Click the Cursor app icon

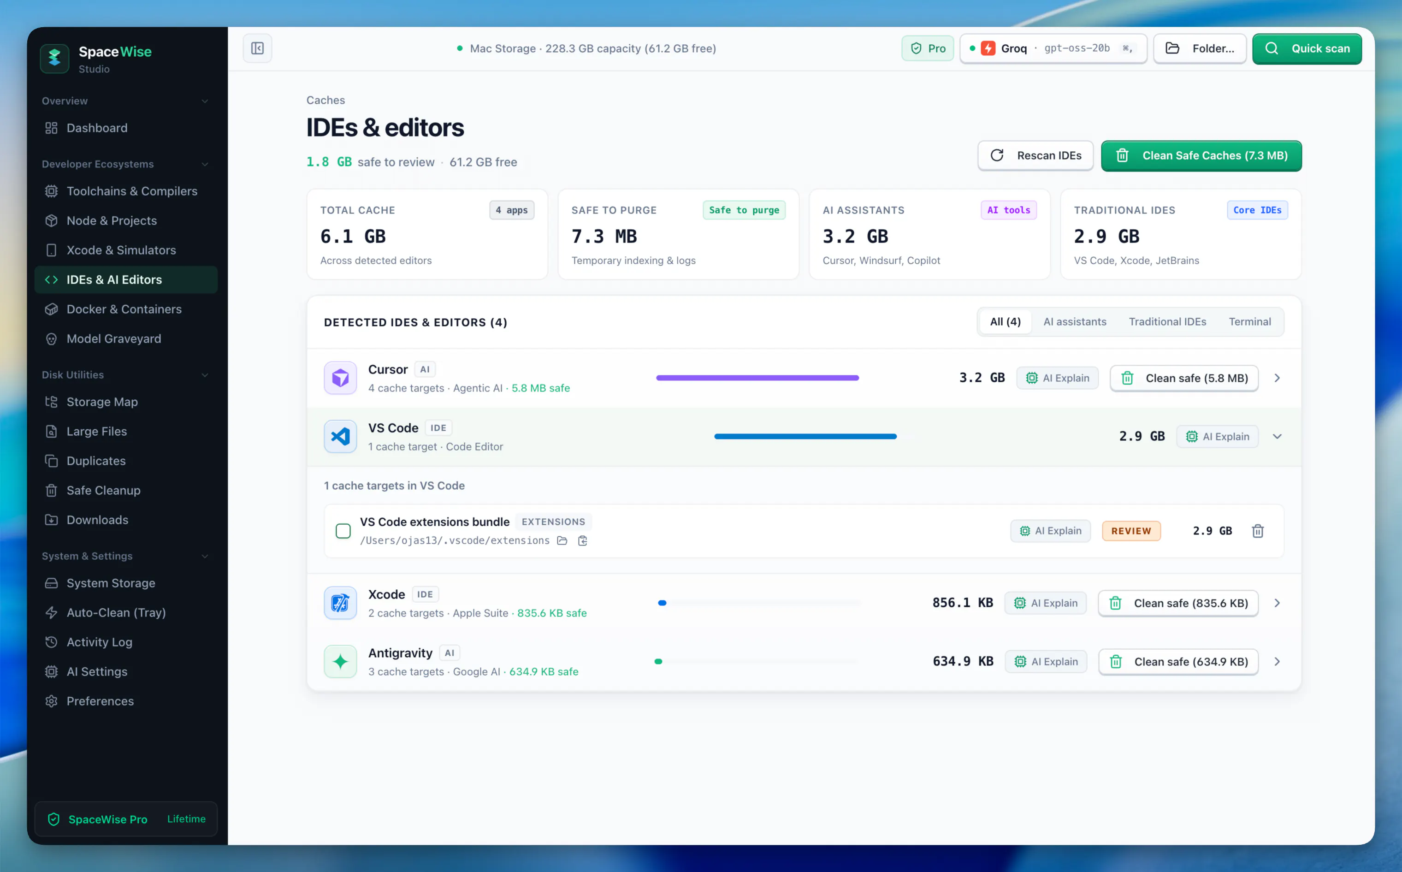(x=340, y=378)
